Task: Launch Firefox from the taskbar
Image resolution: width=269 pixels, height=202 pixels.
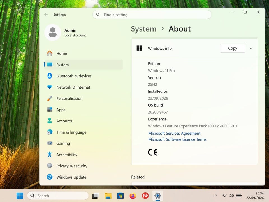Action: coord(133,196)
